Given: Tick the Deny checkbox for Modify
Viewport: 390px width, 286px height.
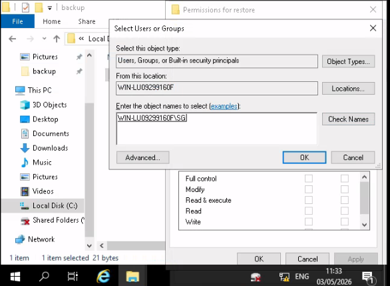Looking at the screenshot, I should pyautogui.click(x=345, y=189).
